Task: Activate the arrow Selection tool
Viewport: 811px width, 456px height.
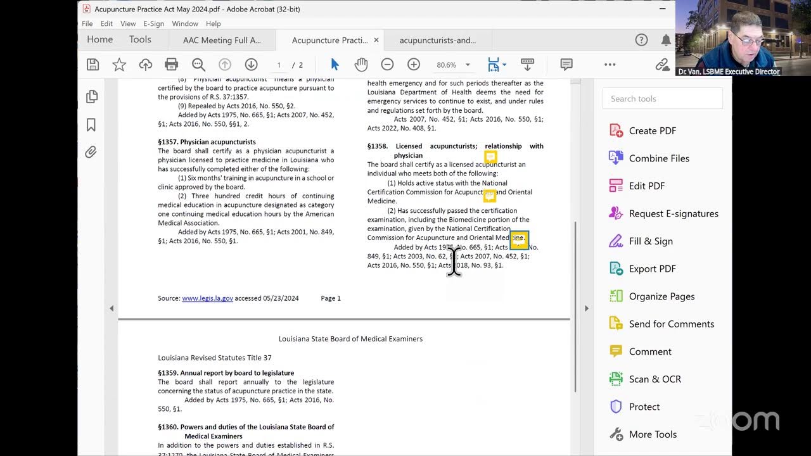Action: pyautogui.click(x=335, y=65)
